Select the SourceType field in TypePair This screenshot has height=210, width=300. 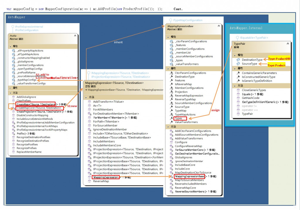(249, 64)
